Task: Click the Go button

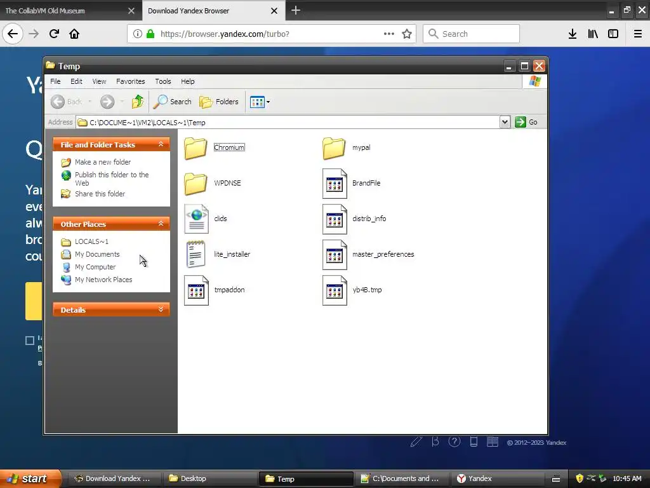Action: (x=526, y=122)
